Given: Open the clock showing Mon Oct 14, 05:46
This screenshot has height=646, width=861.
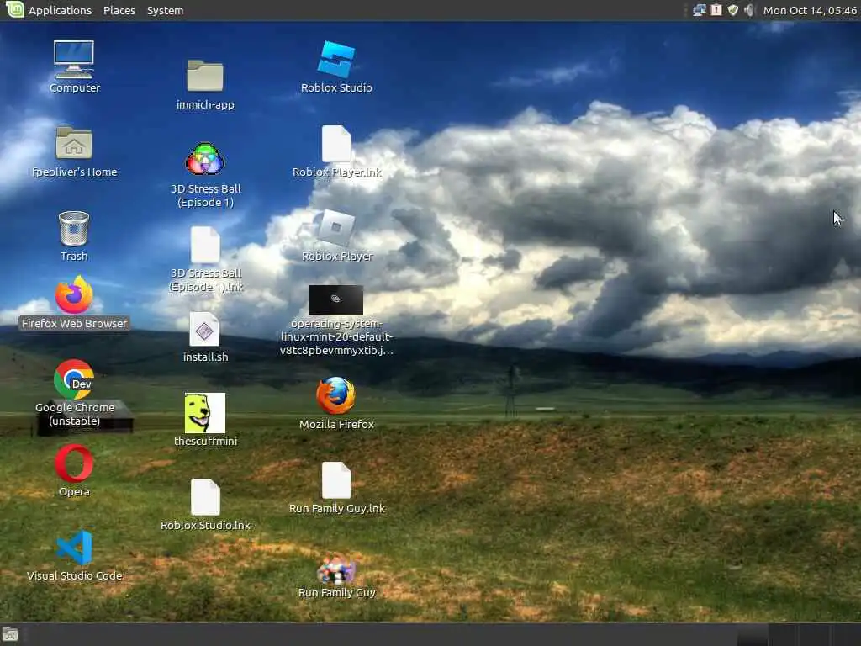Looking at the screenshot, I should click(810, 10).
